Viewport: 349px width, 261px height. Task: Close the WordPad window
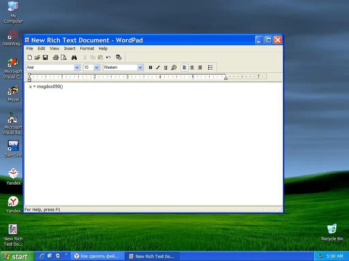coord(278,40)
